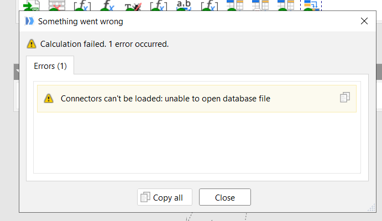Click the leftmost bracketed fx toolbar icon
This screenshot has width=382, height=221.
82,6
